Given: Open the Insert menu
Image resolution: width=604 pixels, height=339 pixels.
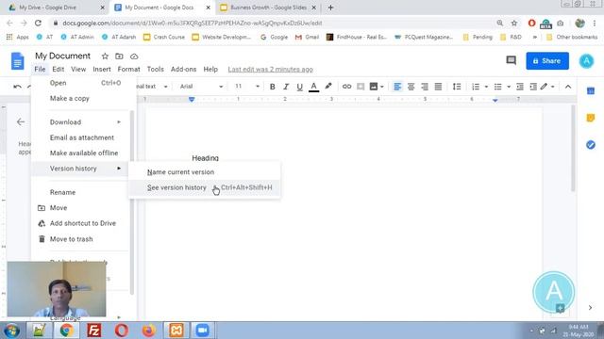Looking at the screenshot, I should pos(102,69).
